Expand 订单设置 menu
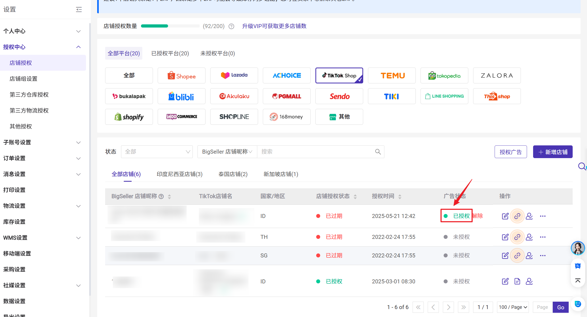Viewport: 587px width, 317px height. tap(78, 158)
